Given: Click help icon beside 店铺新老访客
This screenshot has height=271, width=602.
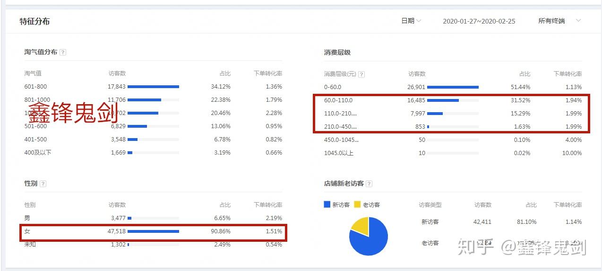Looking at the screenshot, I should (369, 184).
